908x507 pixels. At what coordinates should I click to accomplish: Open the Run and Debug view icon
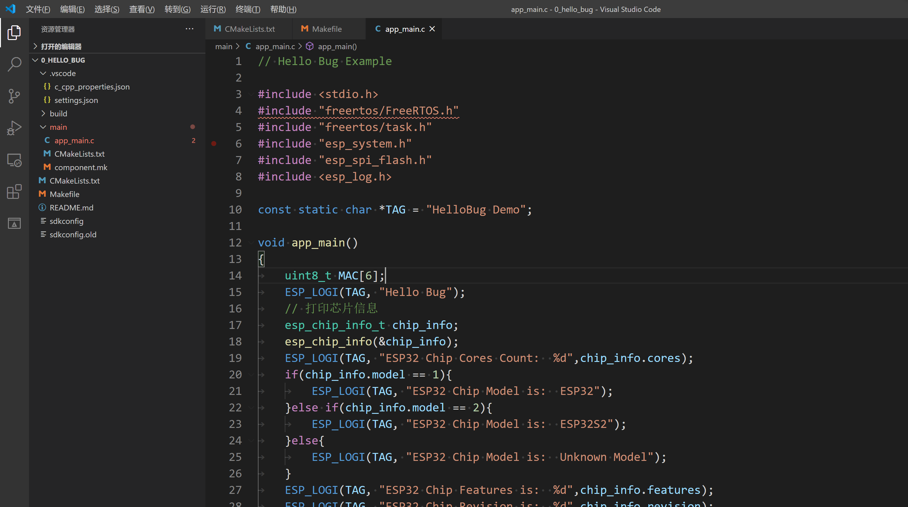tap(14, 128)
